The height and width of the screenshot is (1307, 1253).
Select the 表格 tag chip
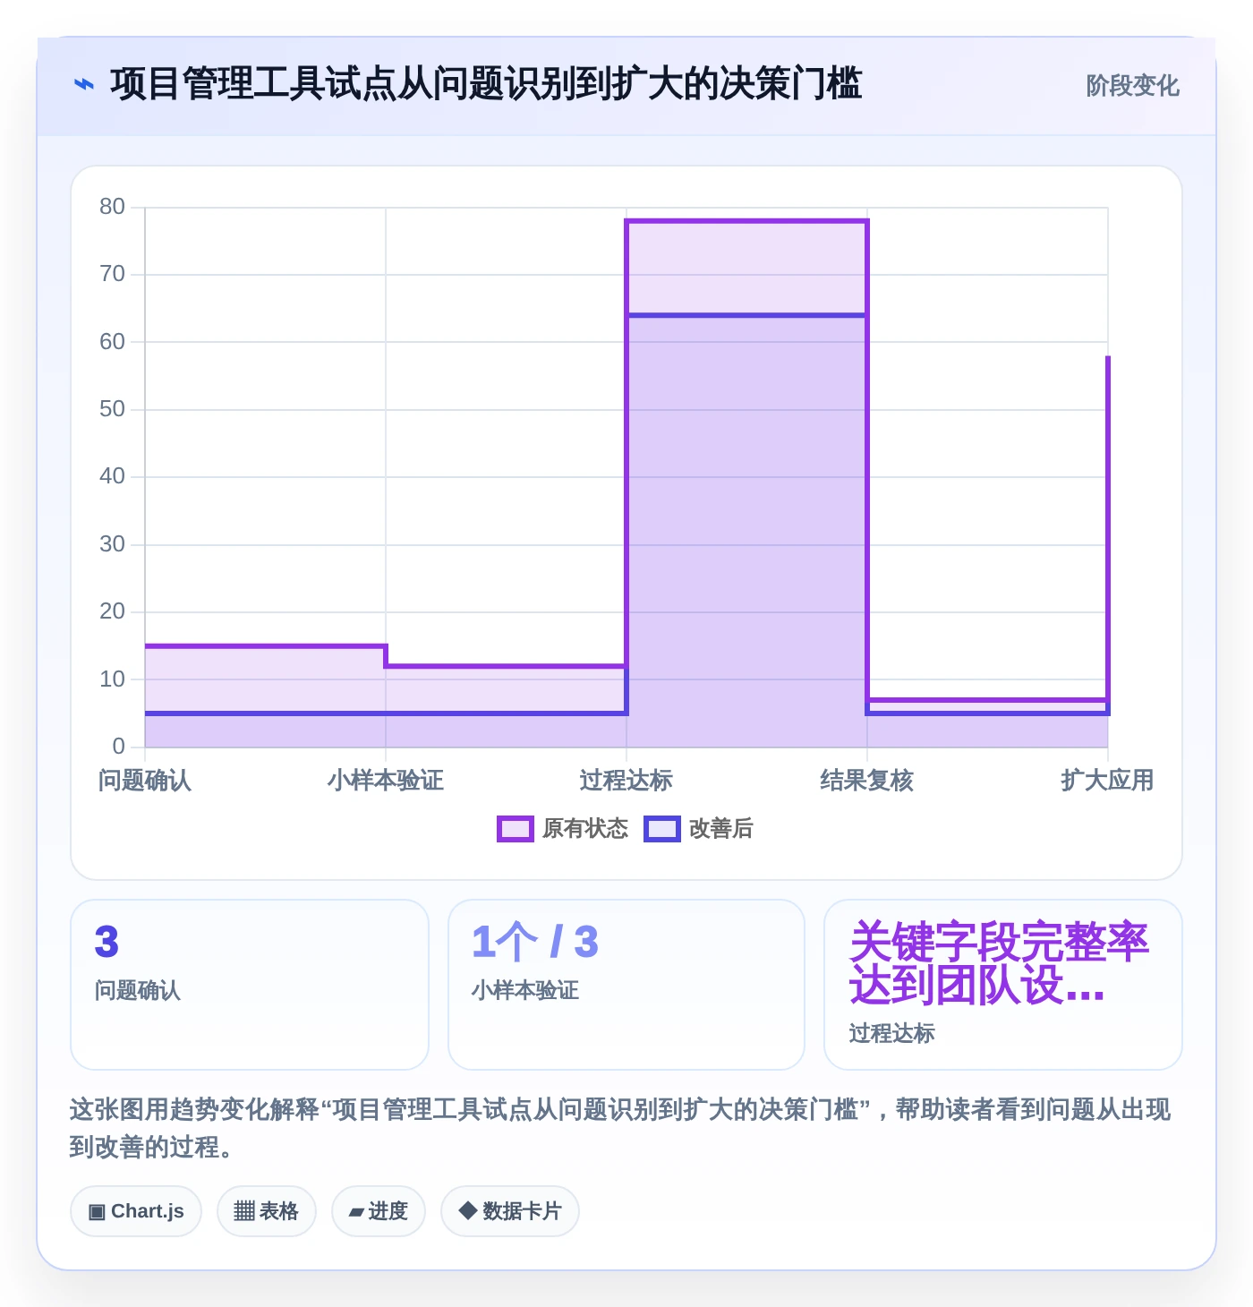pyautogui.click(x=267, y=1211)
